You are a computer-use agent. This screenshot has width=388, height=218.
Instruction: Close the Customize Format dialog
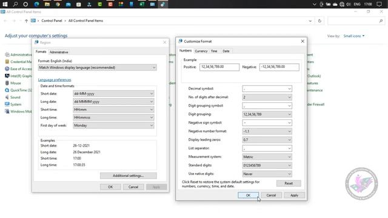303,41
